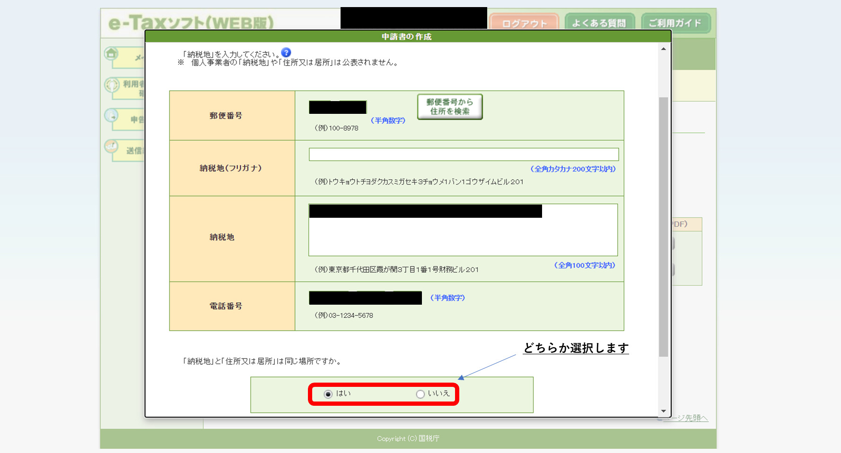Click the home icon in left sidebar
Viewport: 841px width, 453px height.
tap(112, 53)
